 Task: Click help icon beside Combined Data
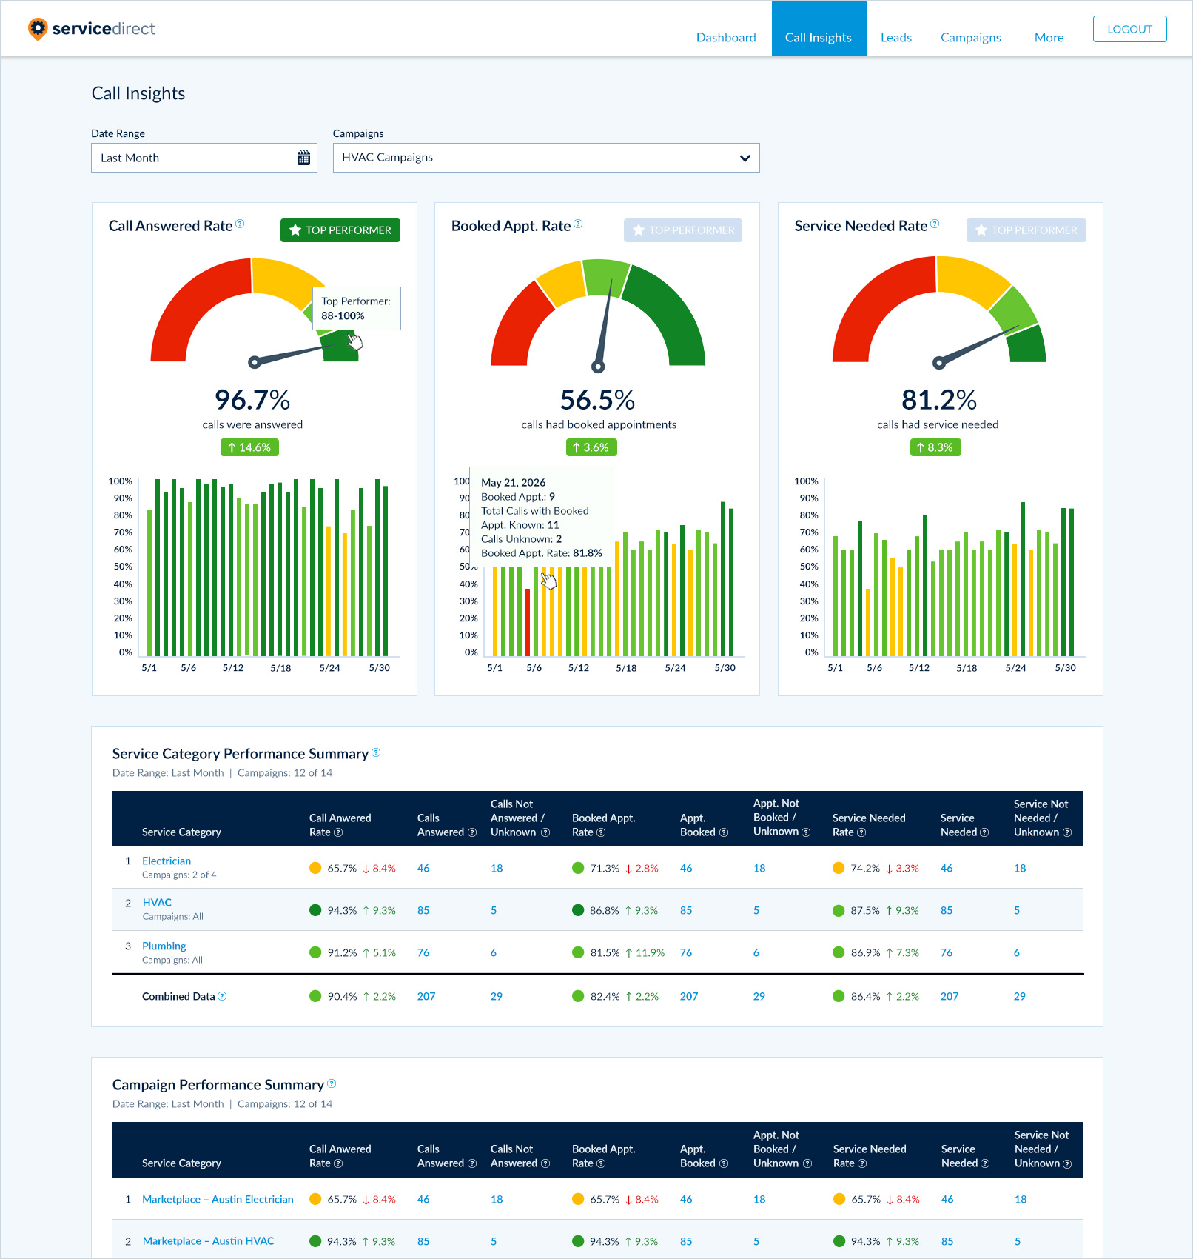click(x=222, y=996)
